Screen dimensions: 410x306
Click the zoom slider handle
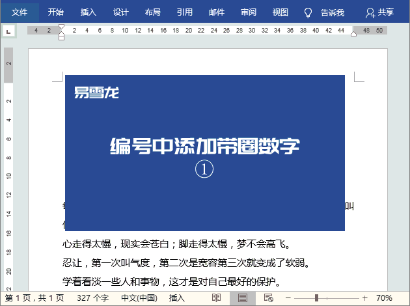pos(316,298)
